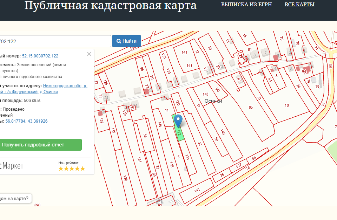Image resolution: width=337 pixels, height=220 pixels.
Task: Open ВЫПИСКА ИЗ ЕГРН menu item
Action: pos(246,5)
